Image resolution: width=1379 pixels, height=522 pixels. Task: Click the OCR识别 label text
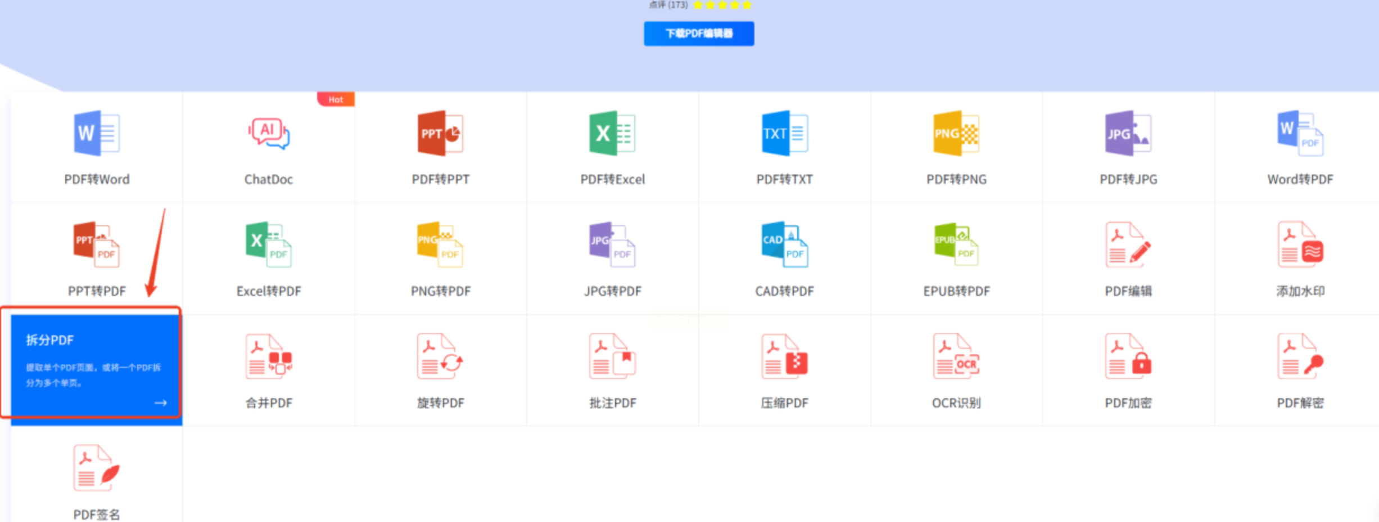click(956, 403)
